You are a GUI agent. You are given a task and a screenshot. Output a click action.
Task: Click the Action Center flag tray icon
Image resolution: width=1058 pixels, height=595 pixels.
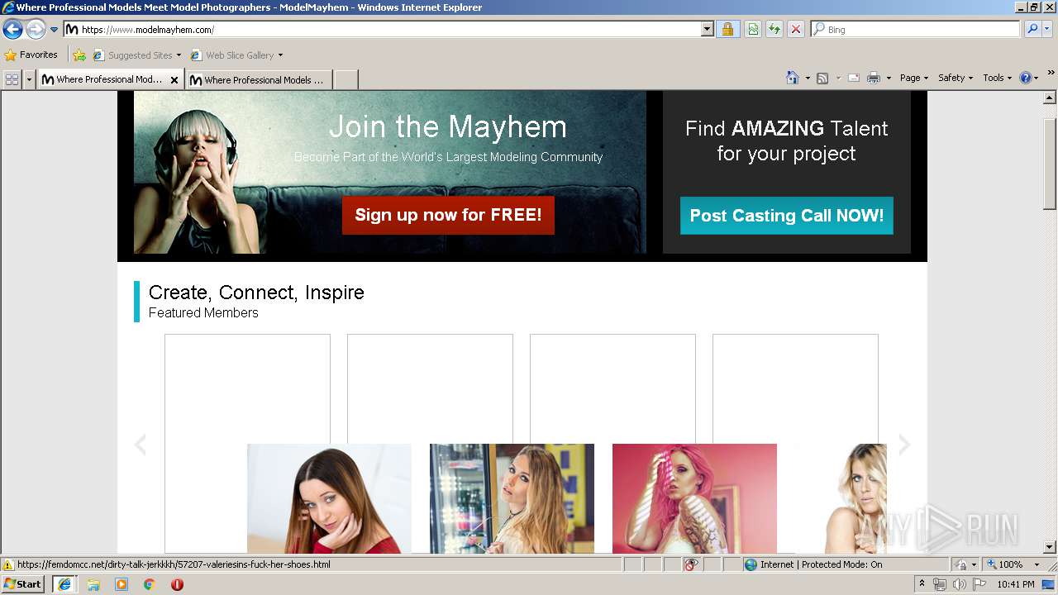979,584
